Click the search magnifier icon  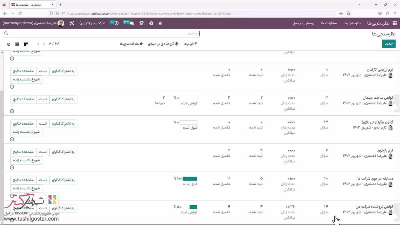click(x=6, y=33)
